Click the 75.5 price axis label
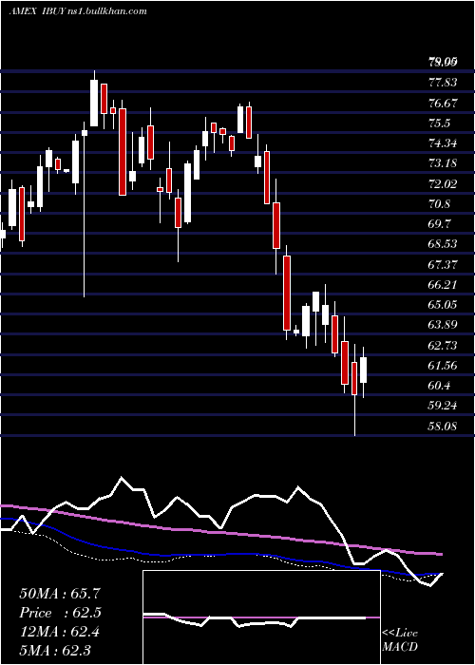Viewport: 475px width, 665px height. click(x=440, y=123)
